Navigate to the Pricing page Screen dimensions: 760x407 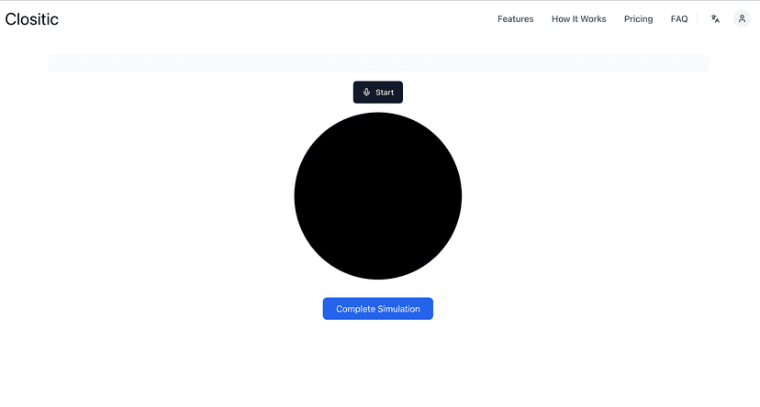pos(638,18)
